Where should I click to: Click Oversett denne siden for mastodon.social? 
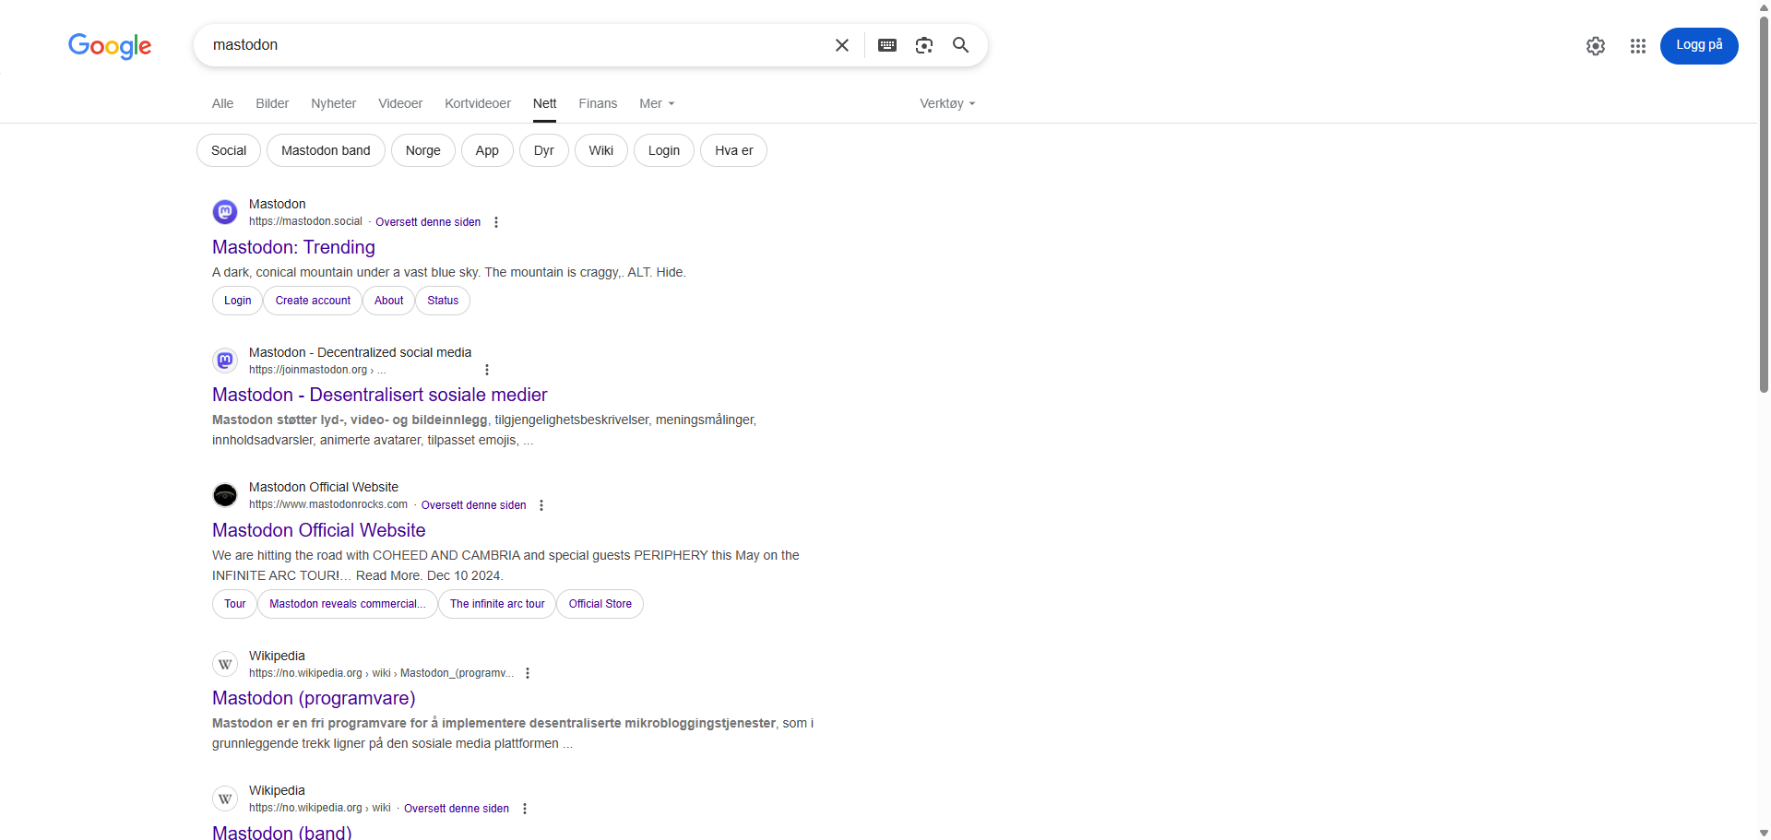click(428, 222)
